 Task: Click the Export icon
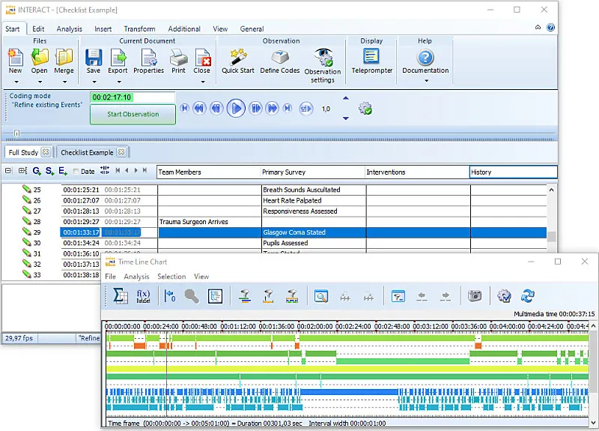click(x=118, y=58)
